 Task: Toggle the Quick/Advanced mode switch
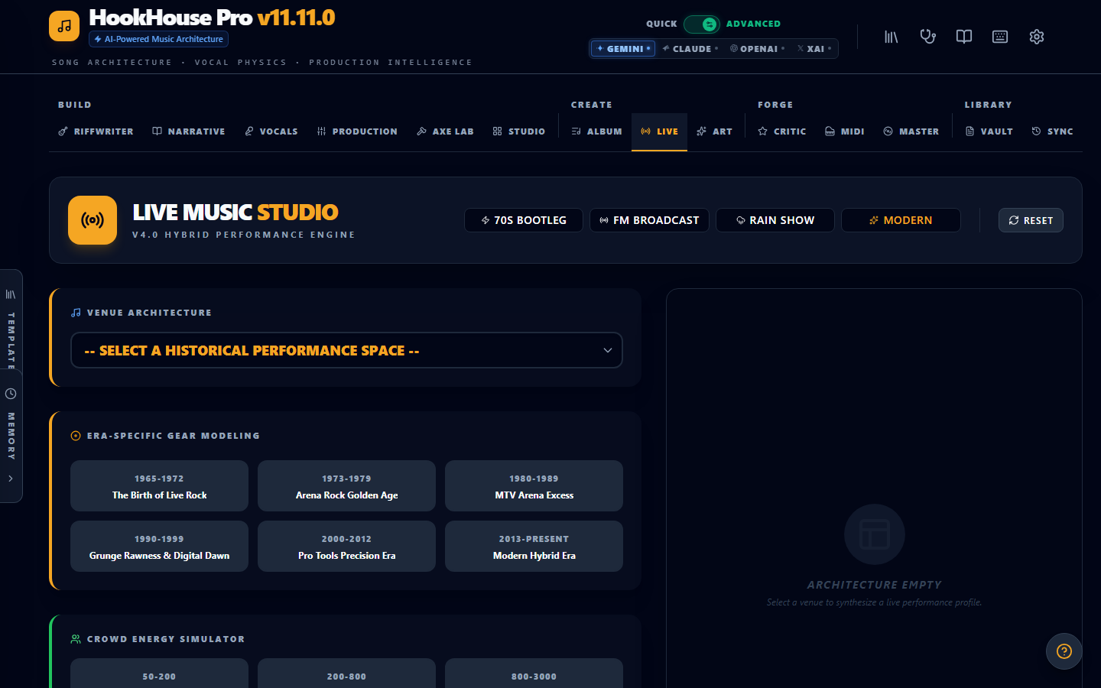(x=701, y=24)
